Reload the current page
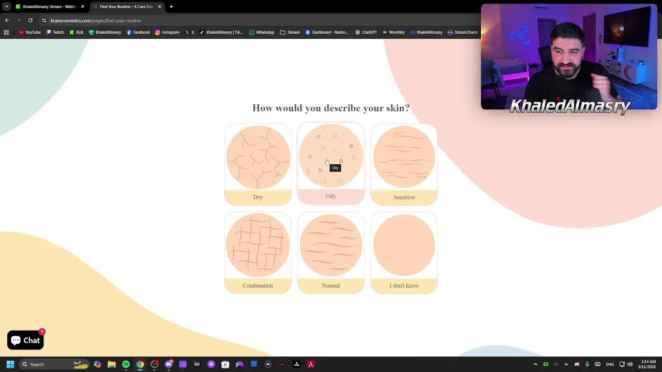 (31, 21)
